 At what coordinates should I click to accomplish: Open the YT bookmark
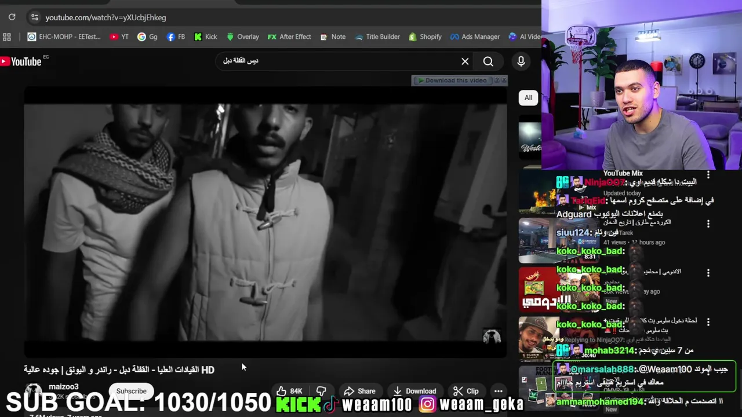click(119, 37)
